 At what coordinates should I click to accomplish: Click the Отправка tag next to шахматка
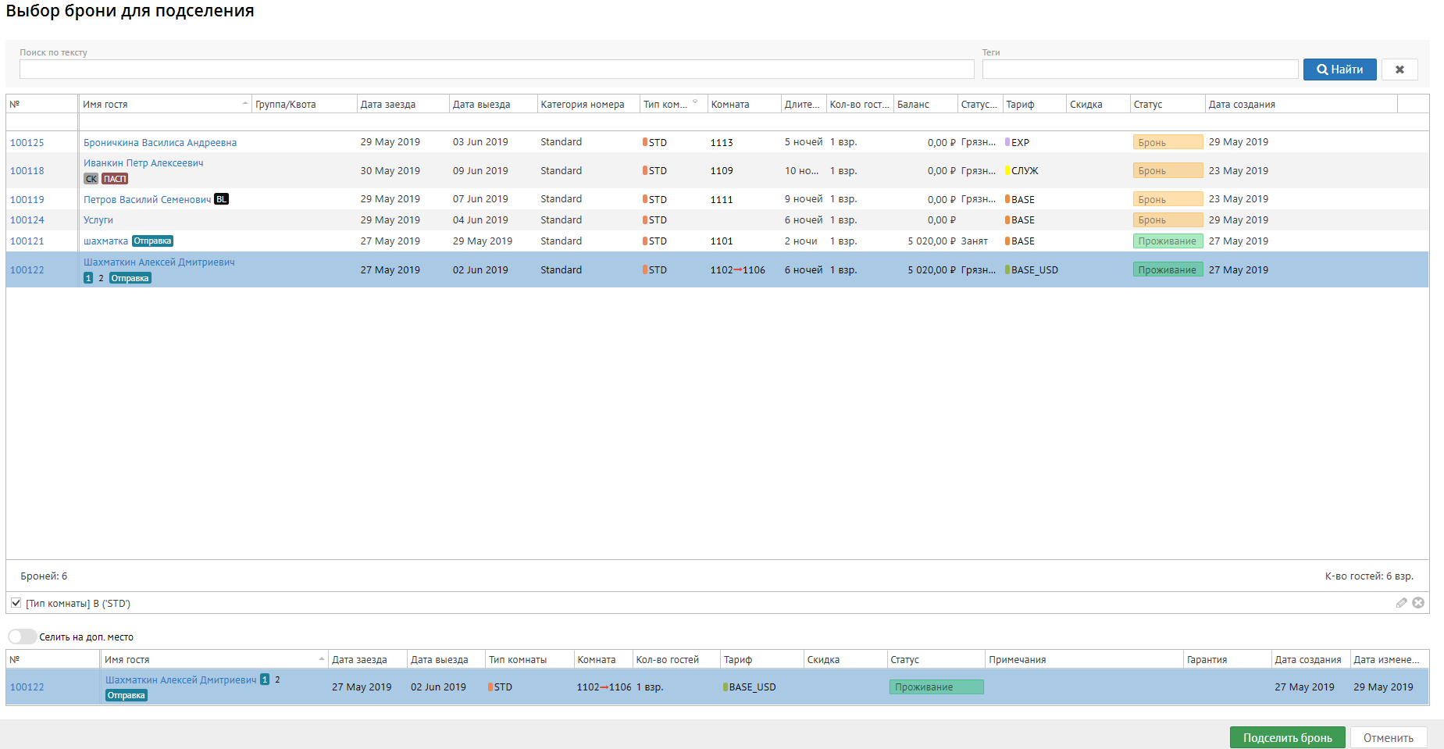point(152,241)
